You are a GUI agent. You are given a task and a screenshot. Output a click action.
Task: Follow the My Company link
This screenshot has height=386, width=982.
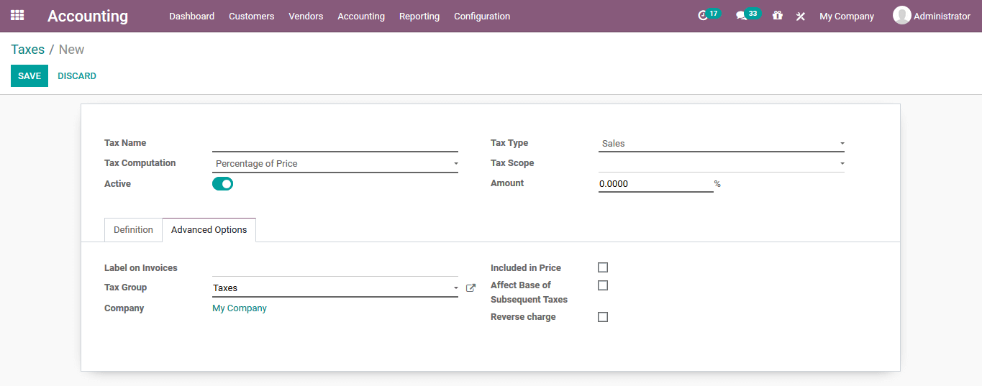pos(240,308)
